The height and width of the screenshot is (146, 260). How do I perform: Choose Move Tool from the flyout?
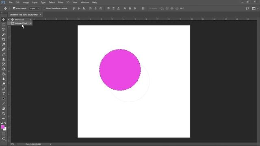click(20, 19)
